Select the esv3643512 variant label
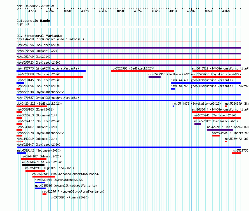This screenshot has height=211, width=249. point(220,68)
